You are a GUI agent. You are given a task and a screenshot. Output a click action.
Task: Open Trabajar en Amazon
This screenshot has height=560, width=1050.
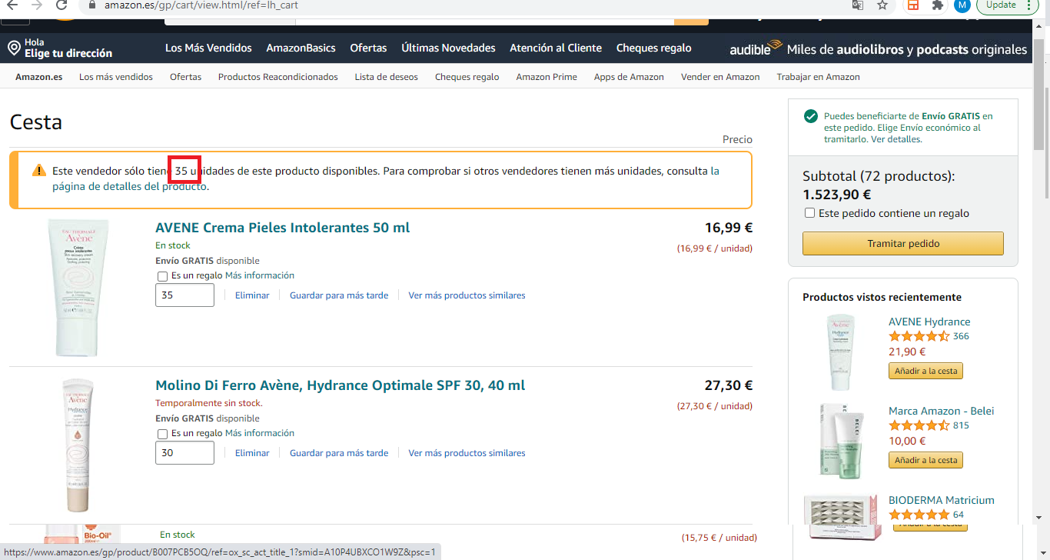pos(818,77)
